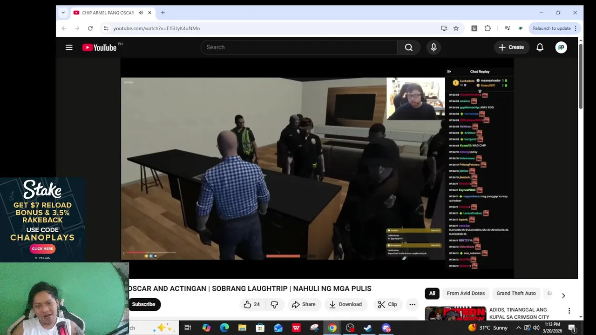
Task: Open options for ADIOS, TINANGGAL suggested video
Action: coord(569,311)
